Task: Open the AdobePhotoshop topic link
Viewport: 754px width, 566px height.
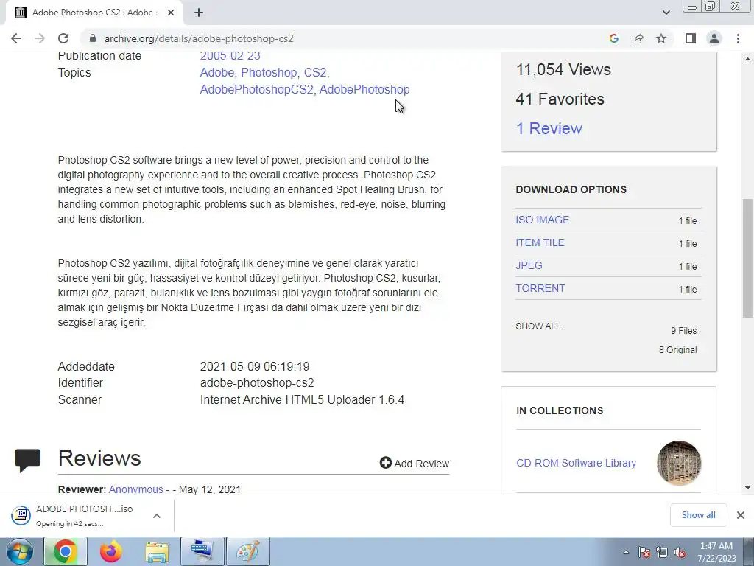Action: [364, 89]
